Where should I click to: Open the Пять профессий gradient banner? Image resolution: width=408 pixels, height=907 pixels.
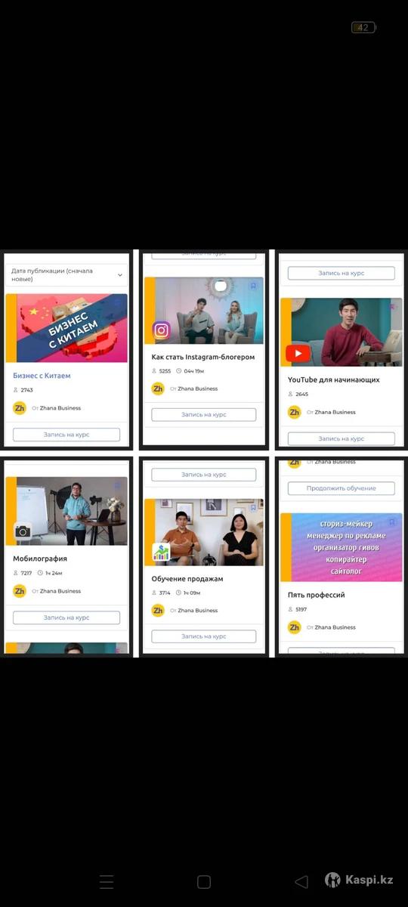pyautogui.click(x=342, y=546)
